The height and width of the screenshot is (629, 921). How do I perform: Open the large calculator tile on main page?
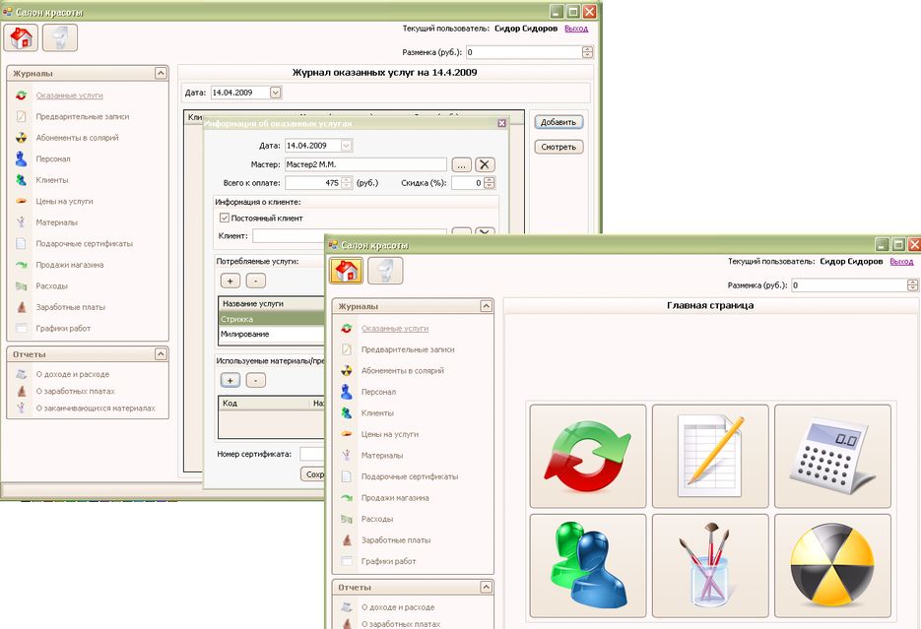(x=832, y=456)
